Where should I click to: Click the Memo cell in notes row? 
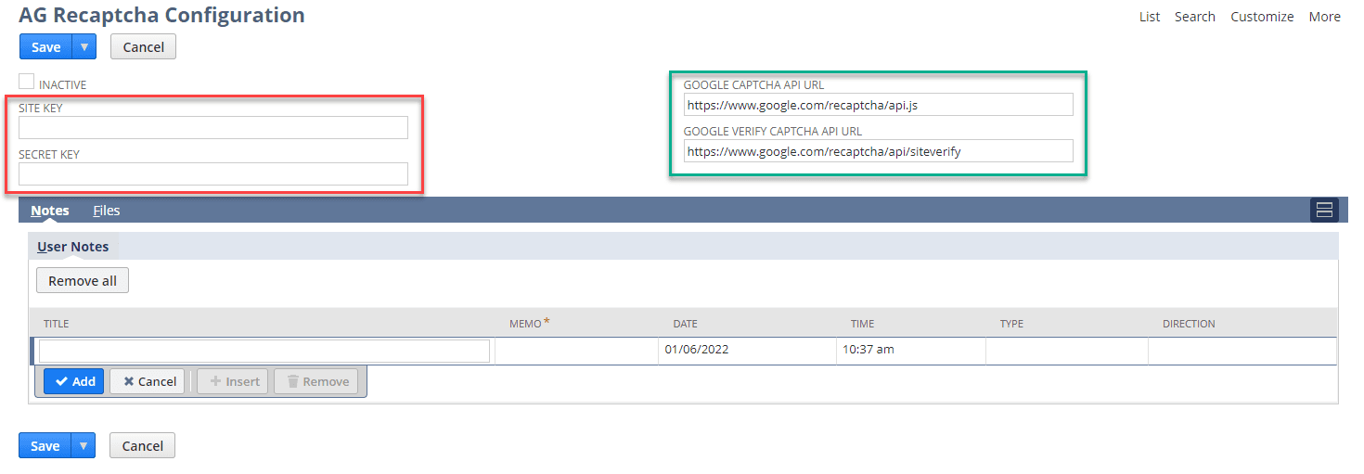point(576,351)
